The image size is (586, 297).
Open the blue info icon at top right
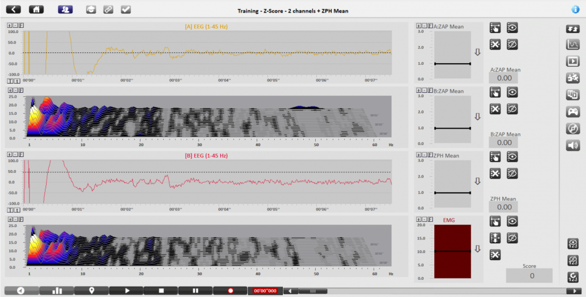tap(576, 10)
